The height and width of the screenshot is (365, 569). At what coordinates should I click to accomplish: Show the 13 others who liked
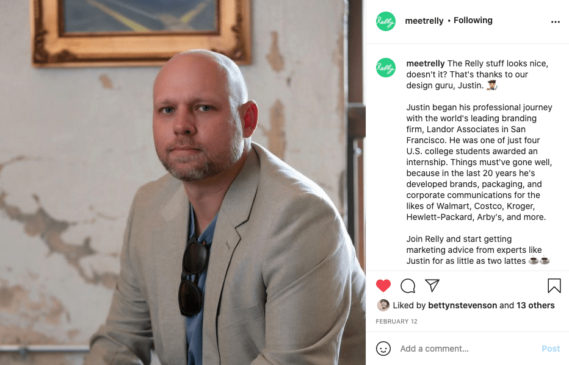click(535, 305)
